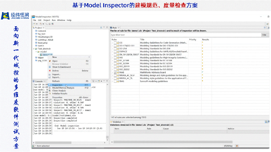Expand the MISRA_AC_TL rule group
This screenshot has height=152, width=271.
[112, 78]
